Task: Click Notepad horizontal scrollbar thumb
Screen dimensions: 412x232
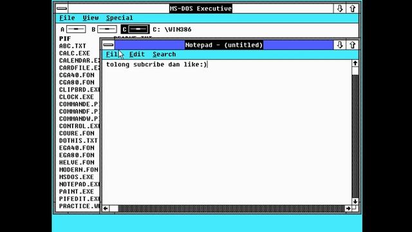Action: 114,208
